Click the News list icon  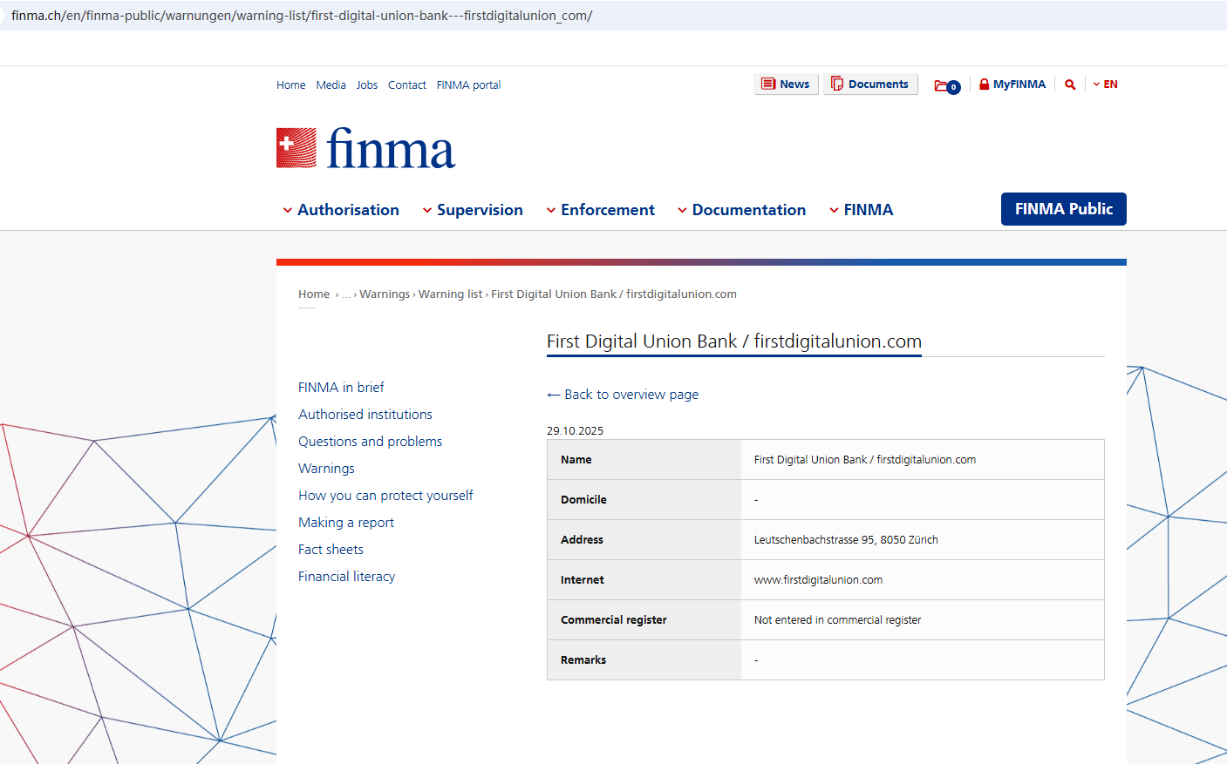(768, 84)
